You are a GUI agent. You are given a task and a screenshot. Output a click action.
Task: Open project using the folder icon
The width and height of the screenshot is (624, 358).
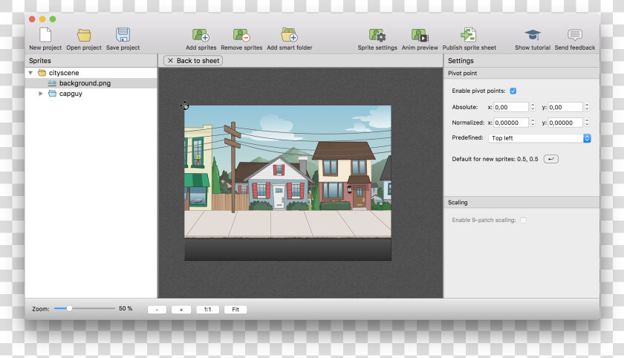(x=84, y=35)
